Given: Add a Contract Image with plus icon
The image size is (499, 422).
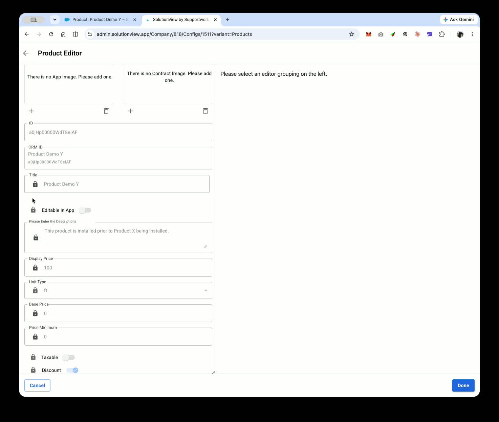Looking at the screenshot, I should tap(131, 111).
